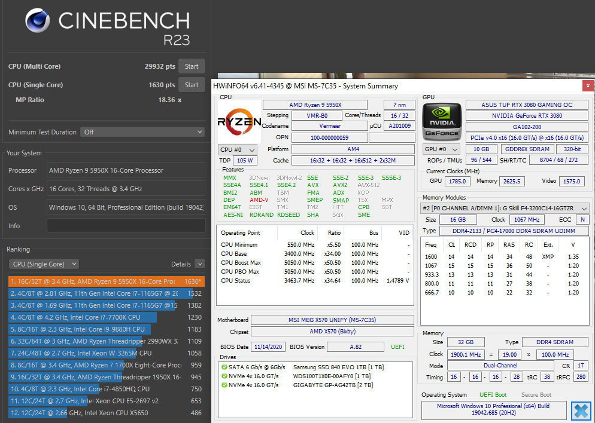Screen dimensions: 595x423
Task: Click the NVIDIA GeForce logo in HWiNFO
Action: [442, 121]
